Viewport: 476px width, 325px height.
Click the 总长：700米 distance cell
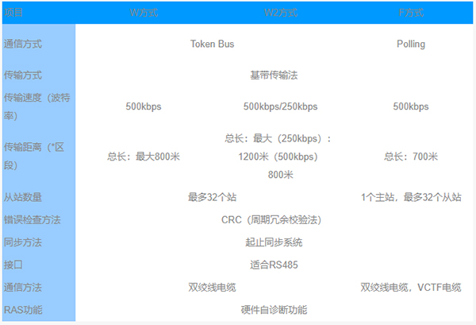click(411, 157)
